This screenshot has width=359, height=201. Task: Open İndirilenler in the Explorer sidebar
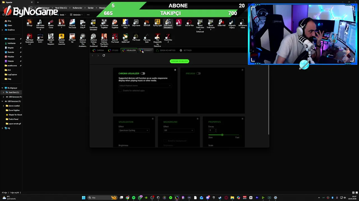point(11,43)
